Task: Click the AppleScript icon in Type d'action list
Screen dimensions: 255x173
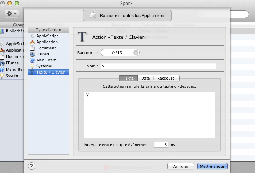Action: [32, 36]
